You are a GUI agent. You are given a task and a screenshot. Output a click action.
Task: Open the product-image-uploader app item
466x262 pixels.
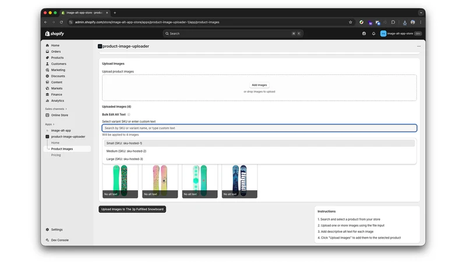[68, 137]
